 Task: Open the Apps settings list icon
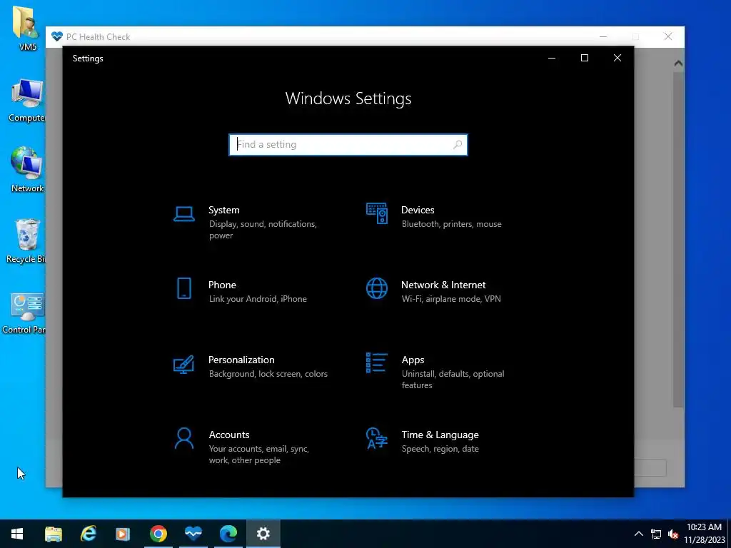377,362
